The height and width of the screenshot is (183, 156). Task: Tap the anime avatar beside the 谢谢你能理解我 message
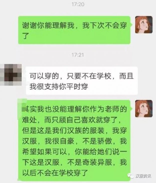tap(144, 25)
